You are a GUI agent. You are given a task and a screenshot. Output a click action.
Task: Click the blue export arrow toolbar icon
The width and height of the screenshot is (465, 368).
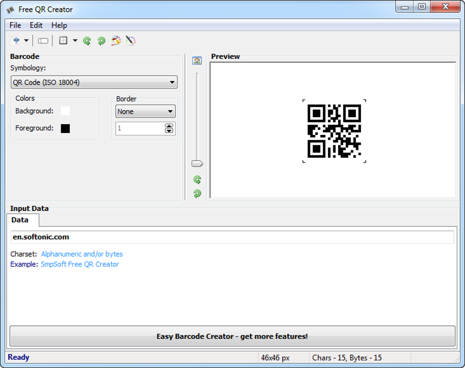click(x=16, y=40)
